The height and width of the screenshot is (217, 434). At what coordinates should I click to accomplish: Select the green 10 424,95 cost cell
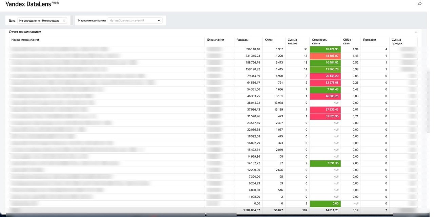(x=324, y=49)
